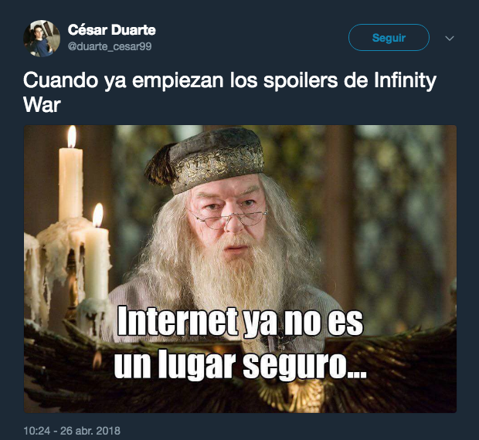479x440 pixels.
Task: Select the tweet text mentioning spoilers
Action: [x=229, y=93]
